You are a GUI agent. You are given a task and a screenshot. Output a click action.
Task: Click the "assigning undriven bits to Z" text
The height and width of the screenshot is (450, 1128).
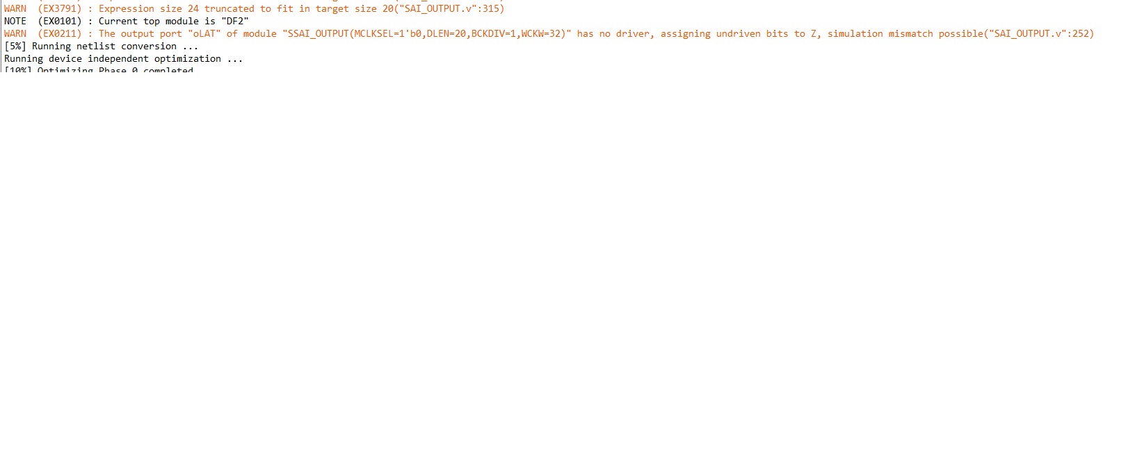tap(740, 34)
